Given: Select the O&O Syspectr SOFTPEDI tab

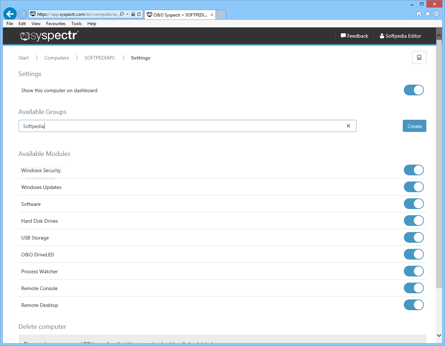Looking at the screenshot, I should (x=180, y=15).
